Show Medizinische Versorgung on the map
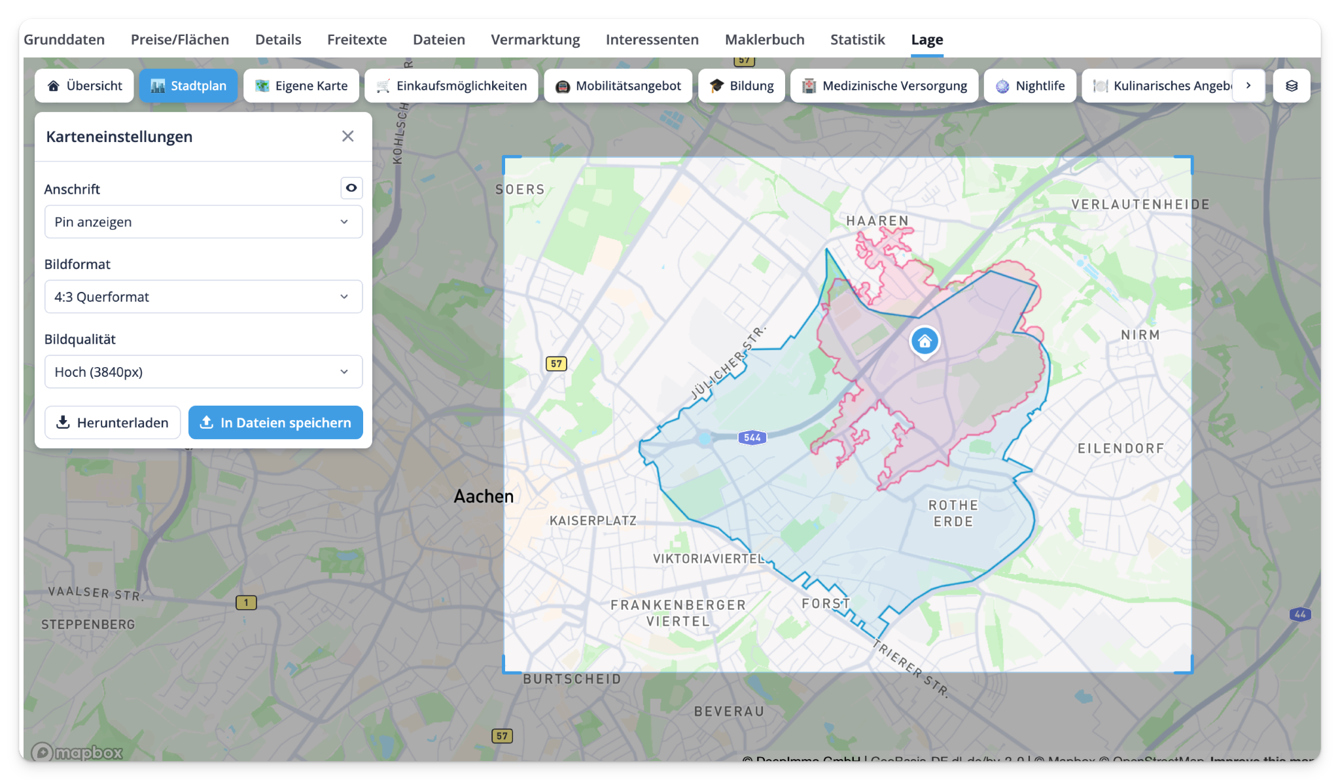The image size is (1340, 780). pos(884,86)
